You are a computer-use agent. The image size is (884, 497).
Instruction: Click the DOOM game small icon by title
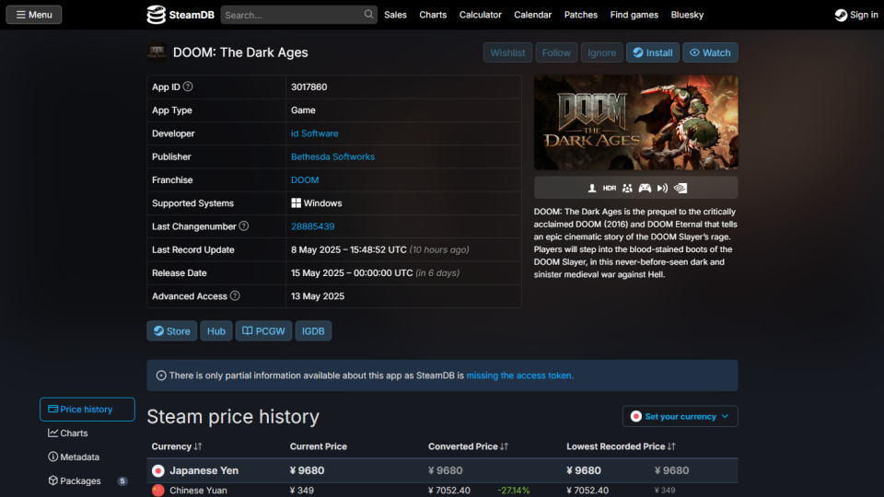(157, 52)
